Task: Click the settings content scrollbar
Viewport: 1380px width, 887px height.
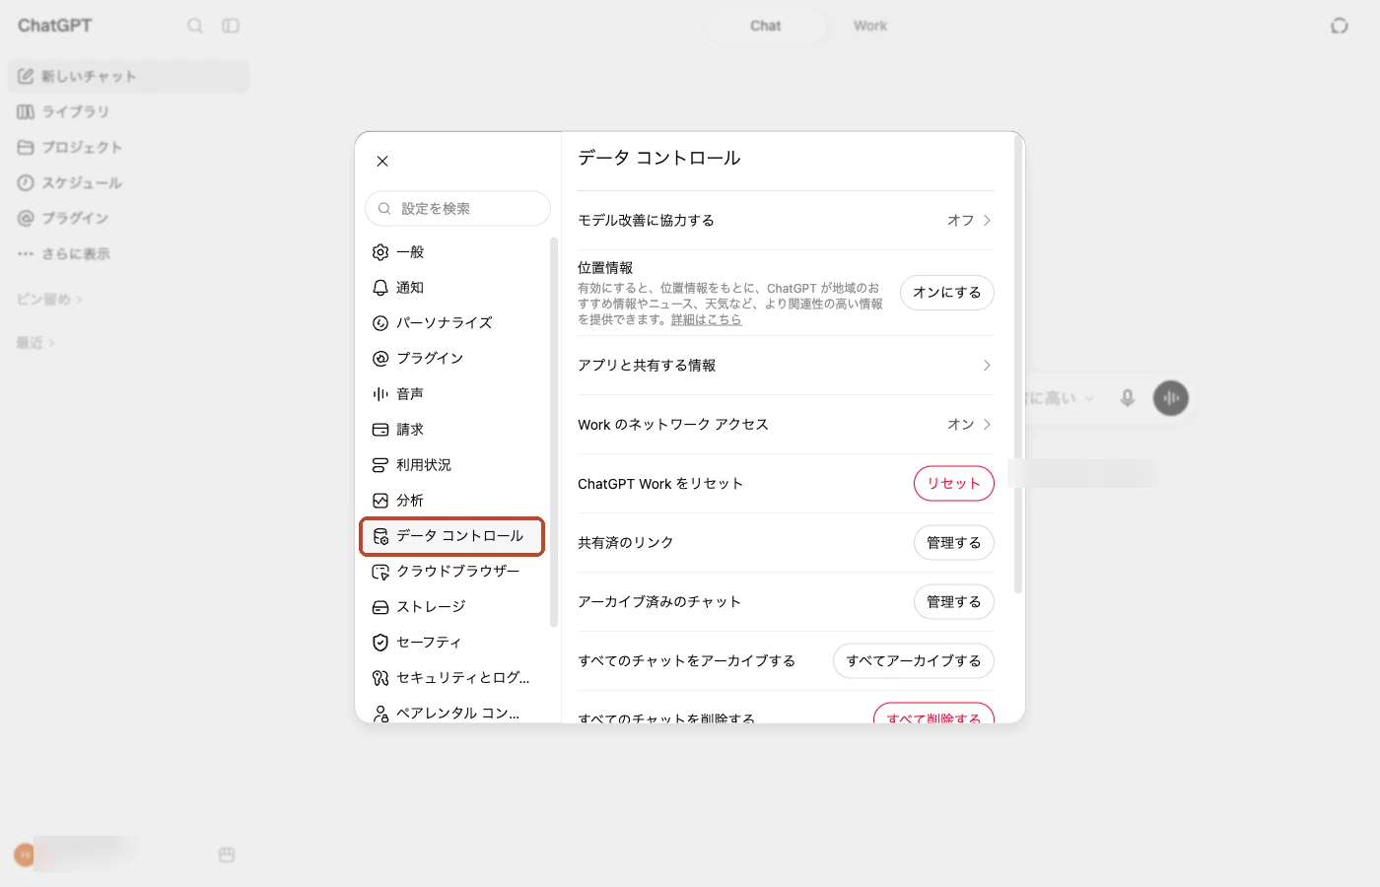Action: point(1018,365)
